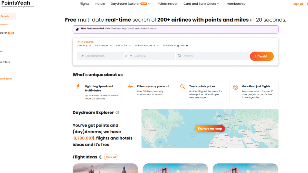Open the All Bank Programs dropdown
The height and width of the screenshot is (173, 308).
[x=147, y=46]
